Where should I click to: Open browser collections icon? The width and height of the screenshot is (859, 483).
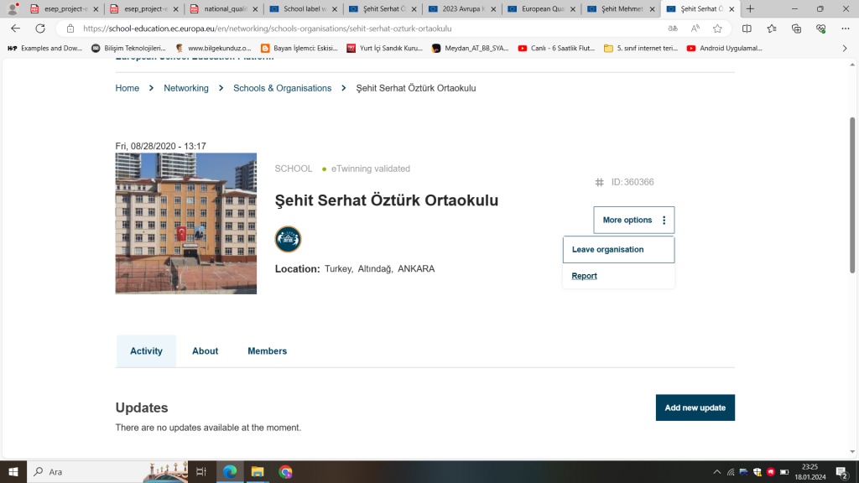797,29
